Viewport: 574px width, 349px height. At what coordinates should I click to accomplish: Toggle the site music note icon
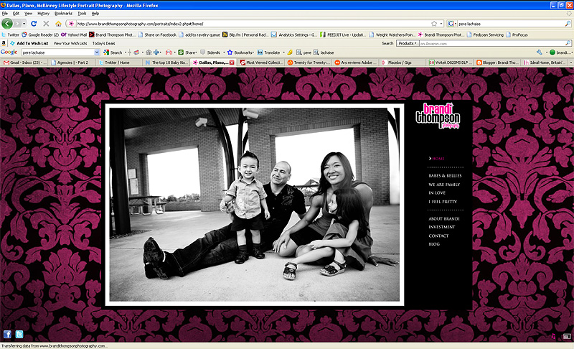click(553, 336)
